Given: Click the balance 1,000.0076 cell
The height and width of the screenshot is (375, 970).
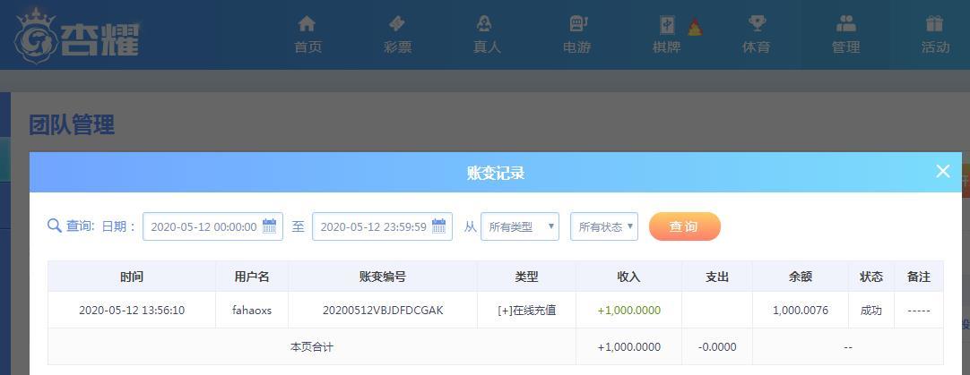Looking at the screenshot, I should 801,311.
